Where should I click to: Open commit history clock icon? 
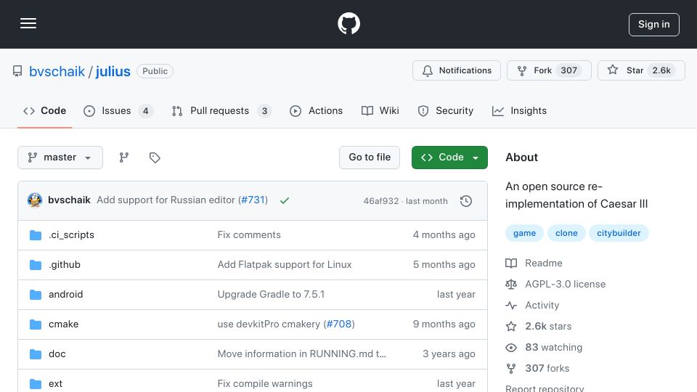466,201
